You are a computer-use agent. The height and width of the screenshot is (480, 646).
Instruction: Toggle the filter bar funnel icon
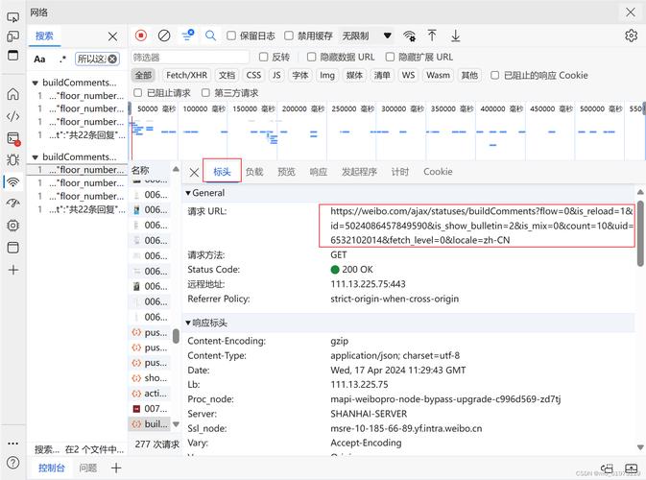pos(188,36)
